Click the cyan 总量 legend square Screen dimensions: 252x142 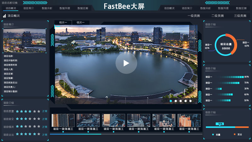213,134
